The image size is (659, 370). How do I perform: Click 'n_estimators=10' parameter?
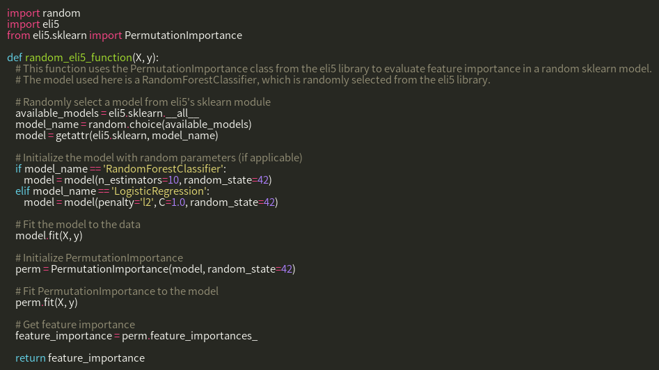(138, 180)
